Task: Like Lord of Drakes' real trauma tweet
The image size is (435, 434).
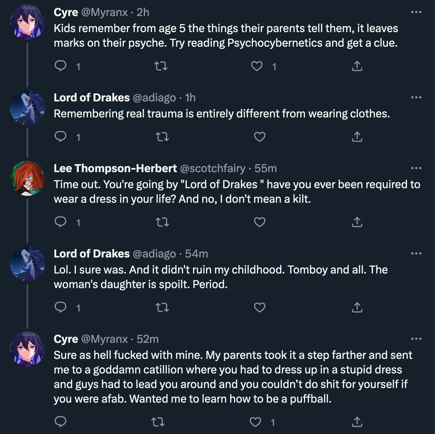Action: point(260,137)
